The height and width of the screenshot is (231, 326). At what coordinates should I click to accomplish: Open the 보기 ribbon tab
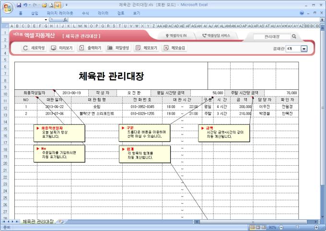coord(137,13)
